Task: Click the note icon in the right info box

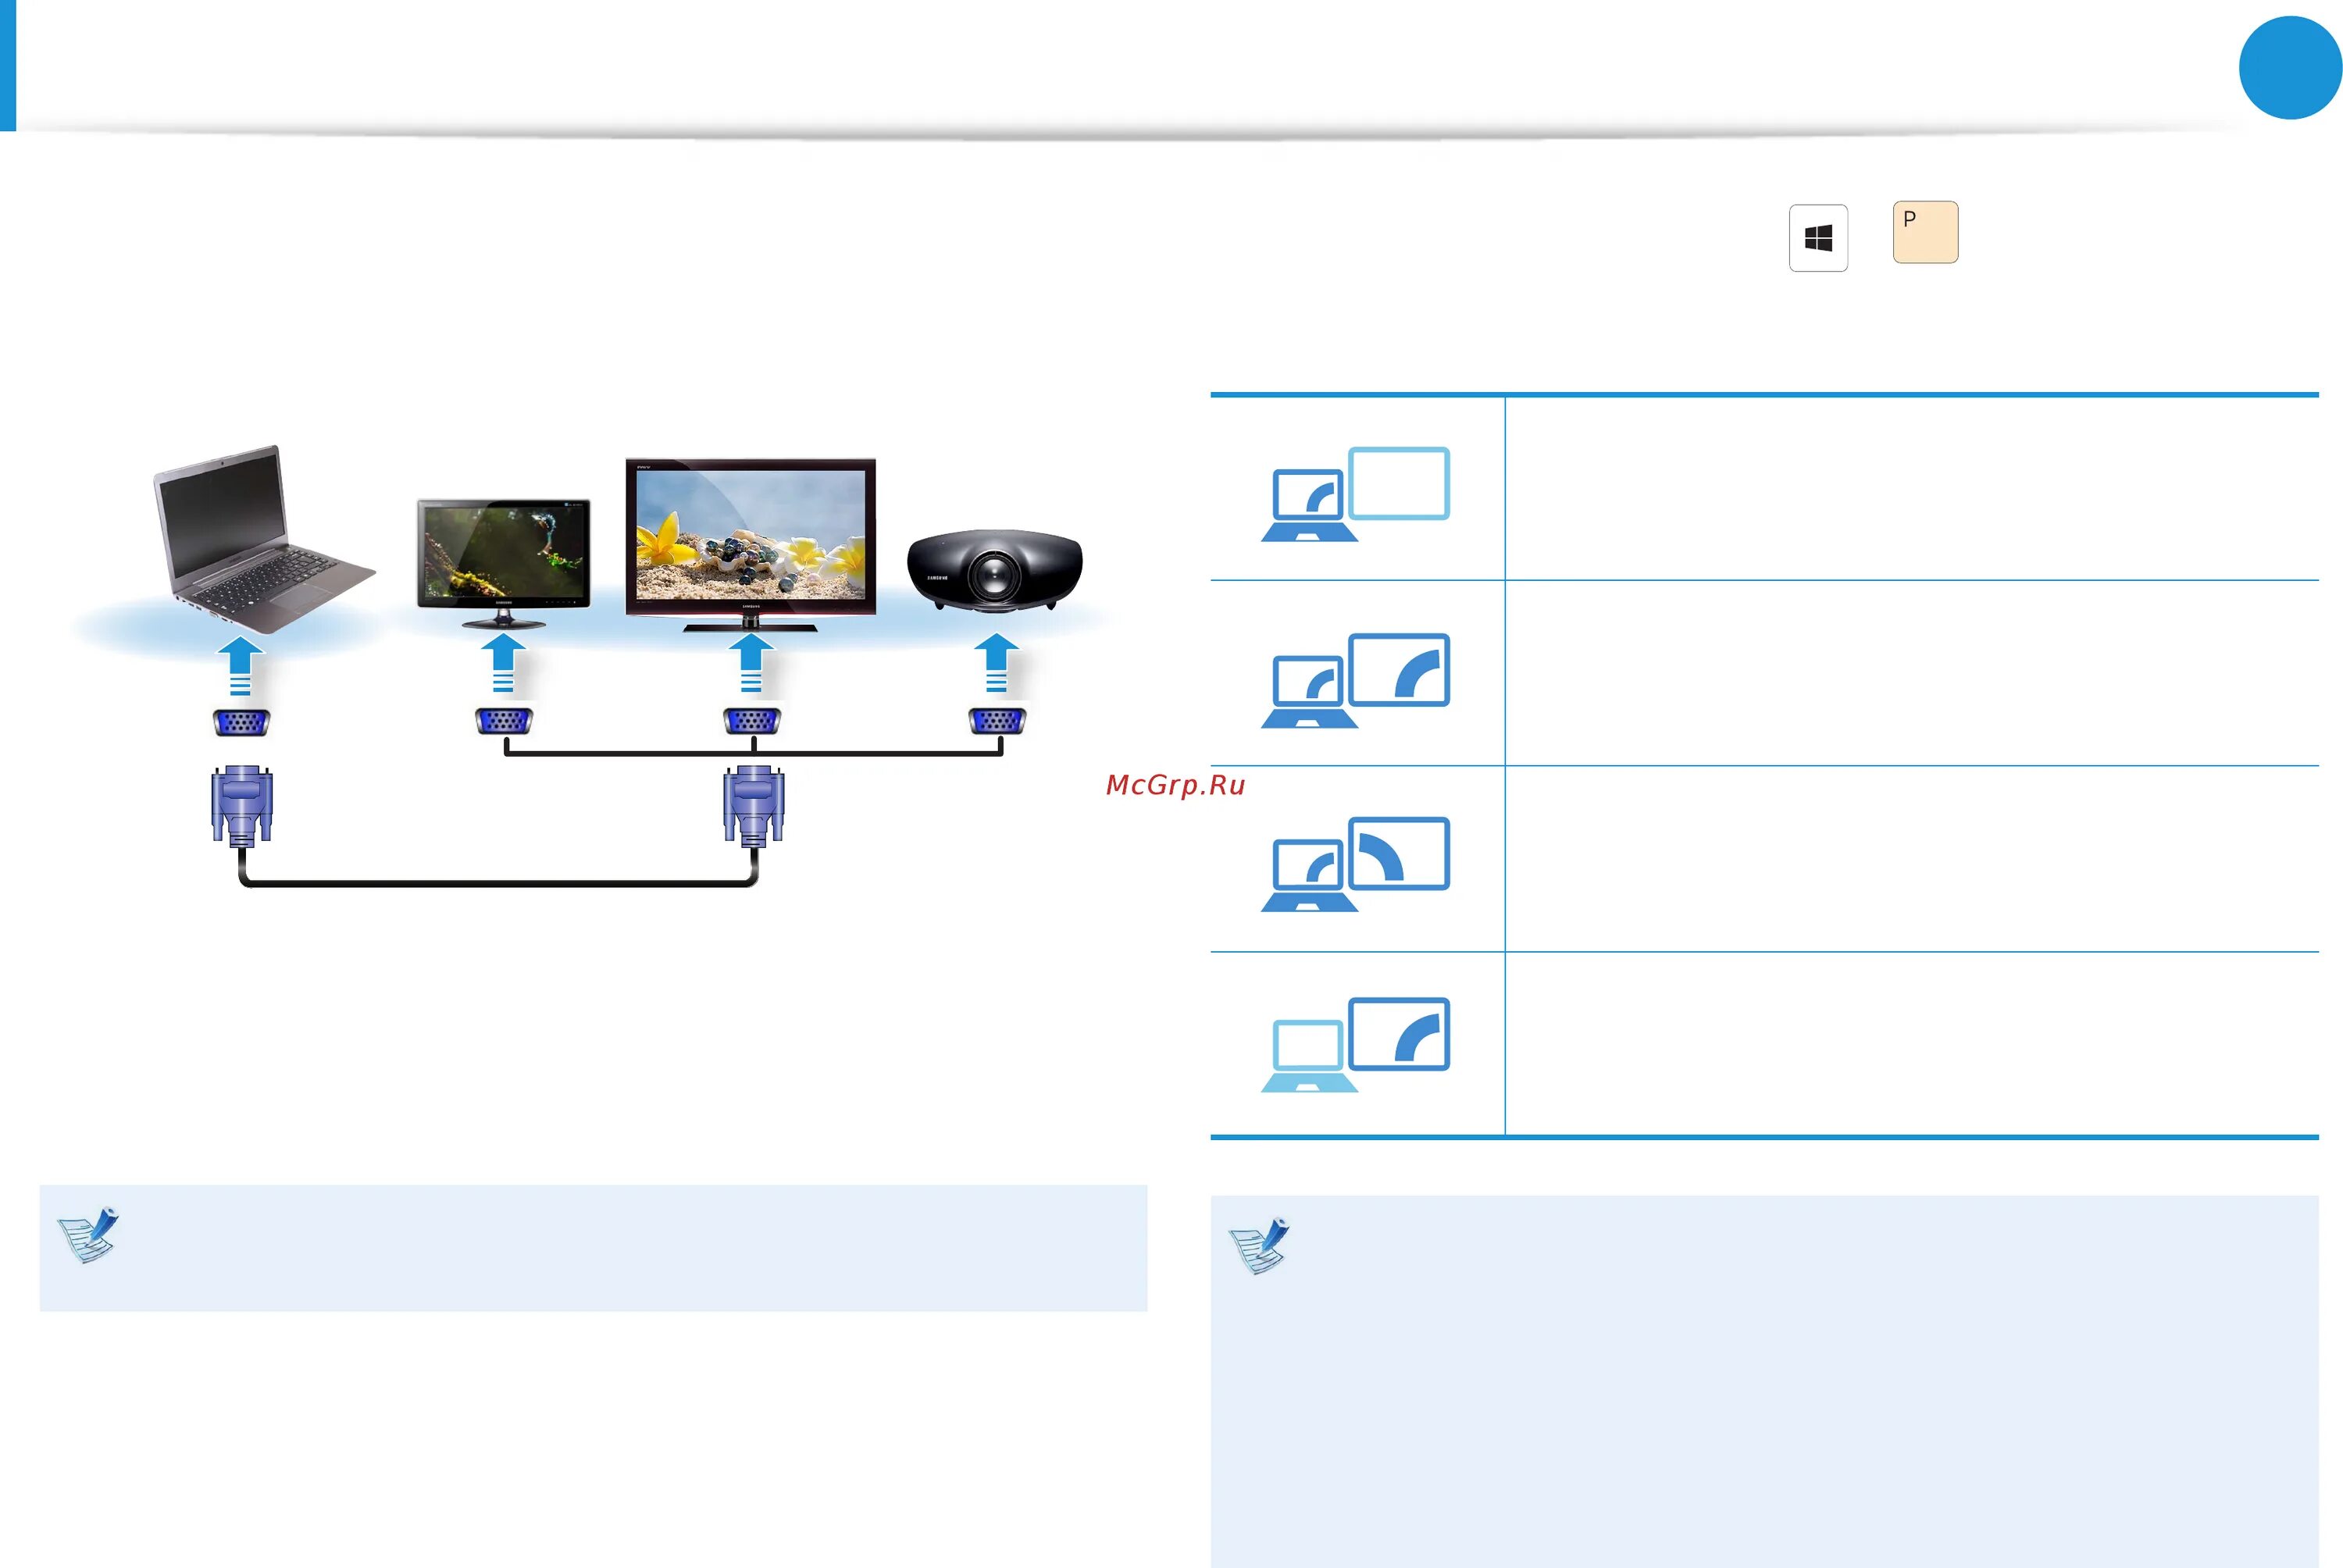Action: click(1259, 1245)
